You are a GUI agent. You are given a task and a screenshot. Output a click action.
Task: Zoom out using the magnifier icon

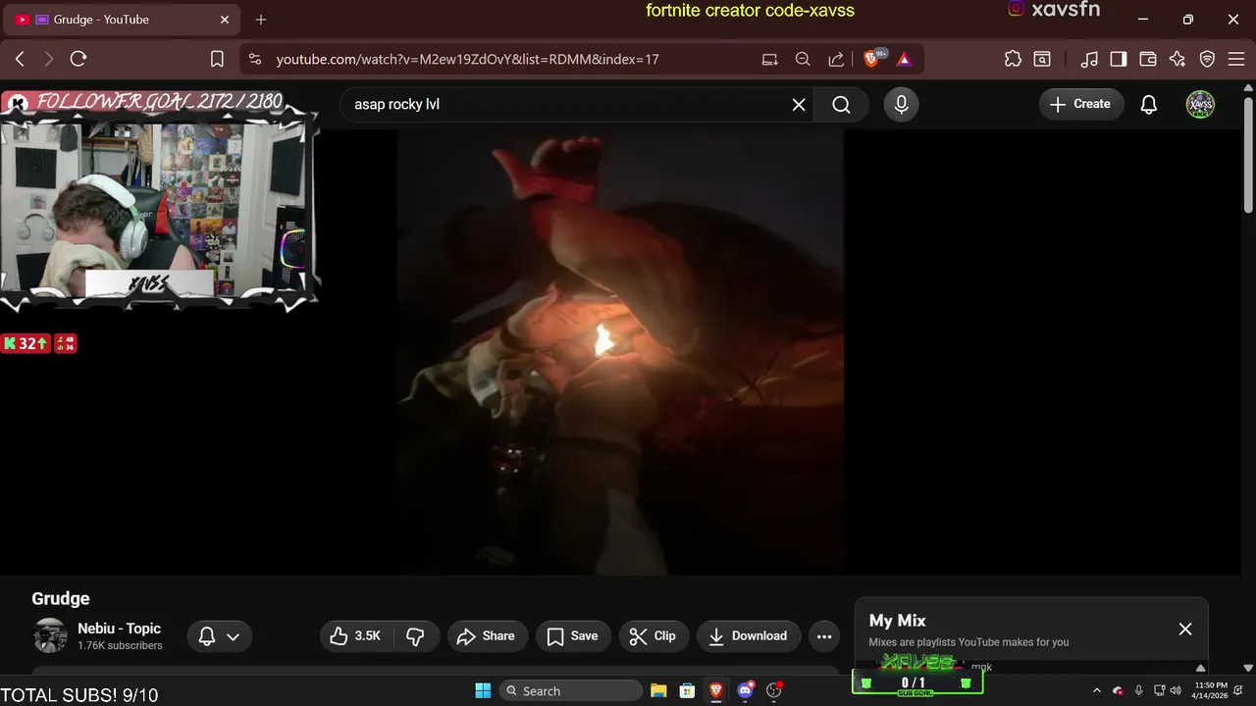tap(803, 59)
